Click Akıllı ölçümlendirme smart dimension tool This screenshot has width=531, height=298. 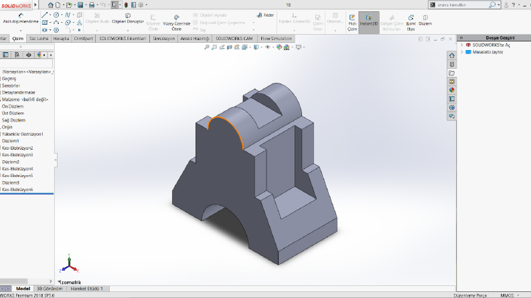pyautogui.click(x=21, y=19)
